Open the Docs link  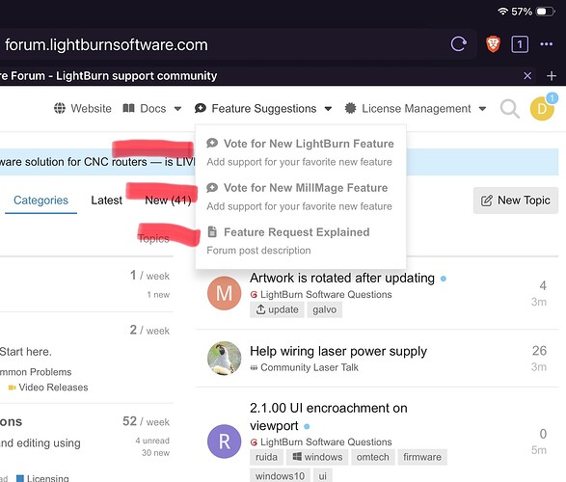click(153, 108)
